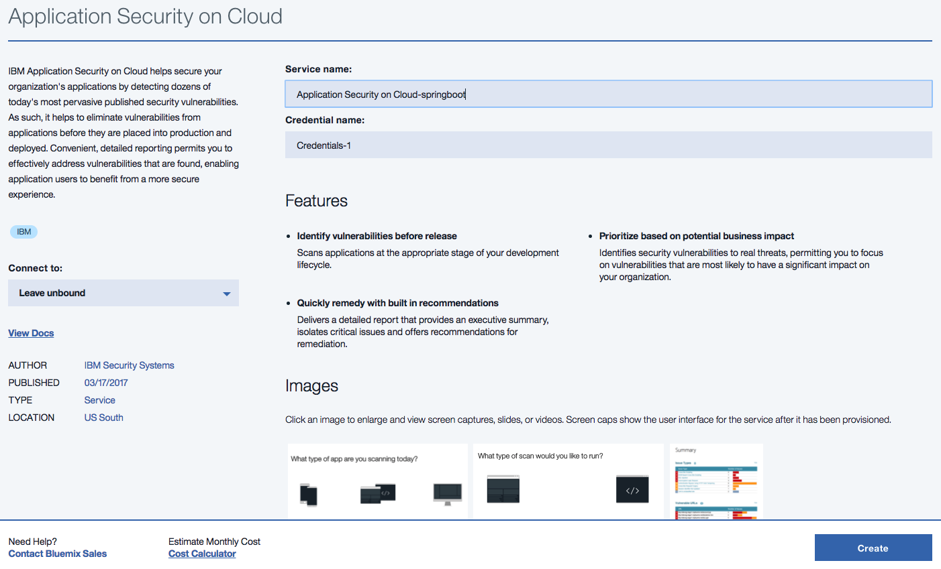
Task: Click 'Prioritize based on potential business impact' title
Action: point(696,236)
